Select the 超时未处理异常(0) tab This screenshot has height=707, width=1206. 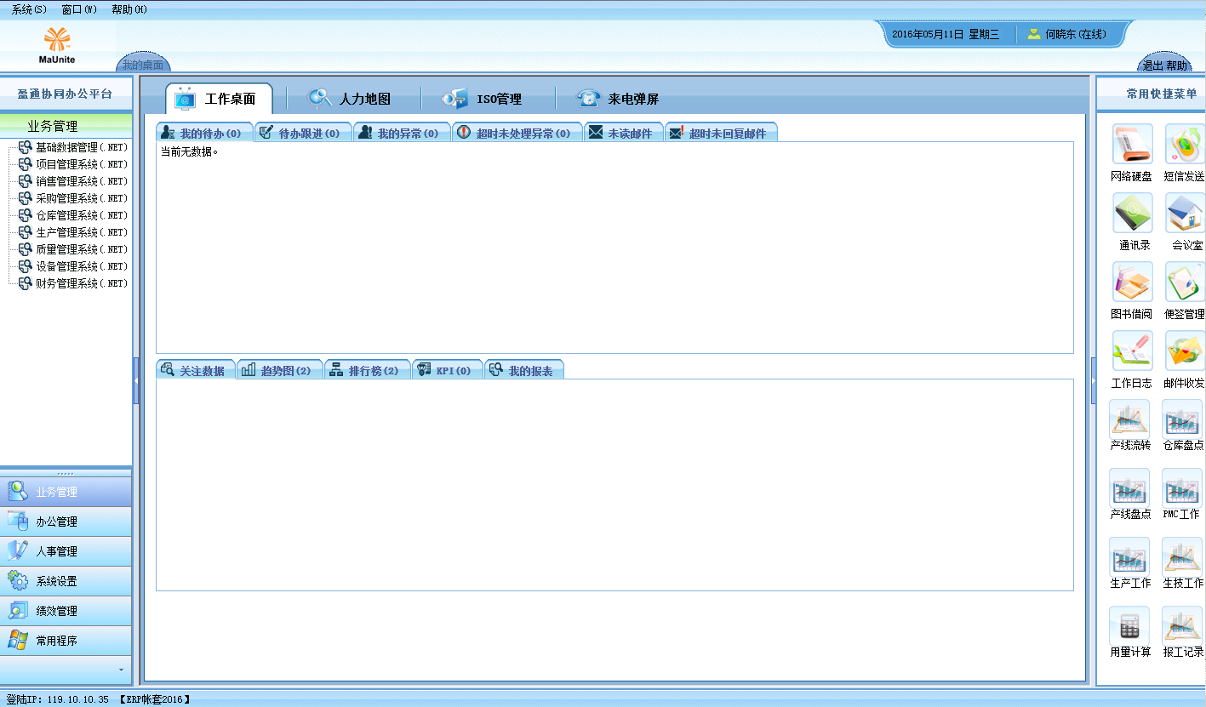517,133
